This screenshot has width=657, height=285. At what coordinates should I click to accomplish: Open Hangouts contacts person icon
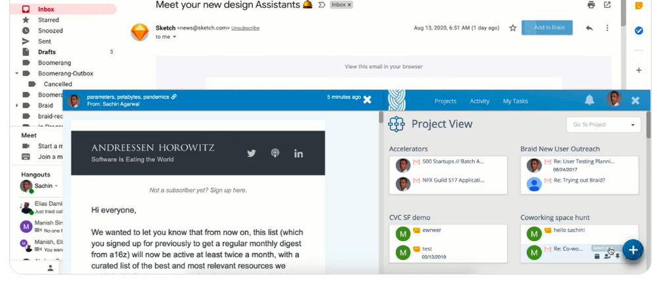(x=51, y=268)
